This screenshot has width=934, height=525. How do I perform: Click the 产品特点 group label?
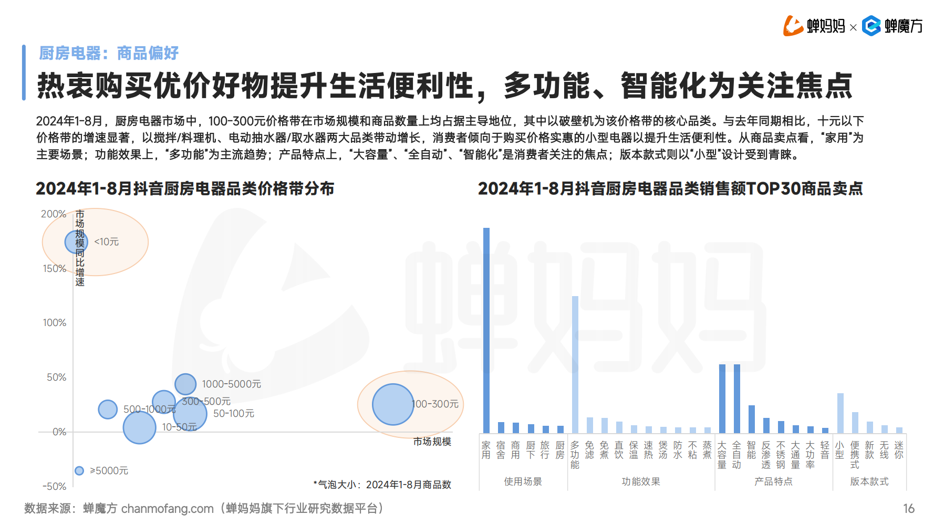pos(773,481)
